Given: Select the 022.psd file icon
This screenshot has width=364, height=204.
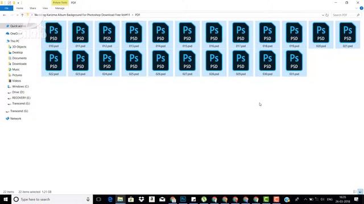Looking at the screenshot, I should (53, 61).
